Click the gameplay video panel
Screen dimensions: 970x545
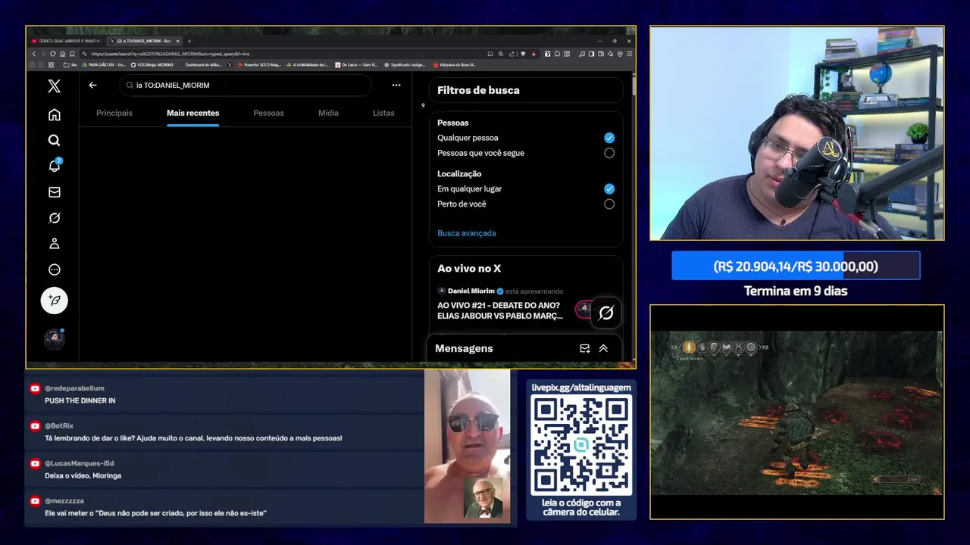796,413
